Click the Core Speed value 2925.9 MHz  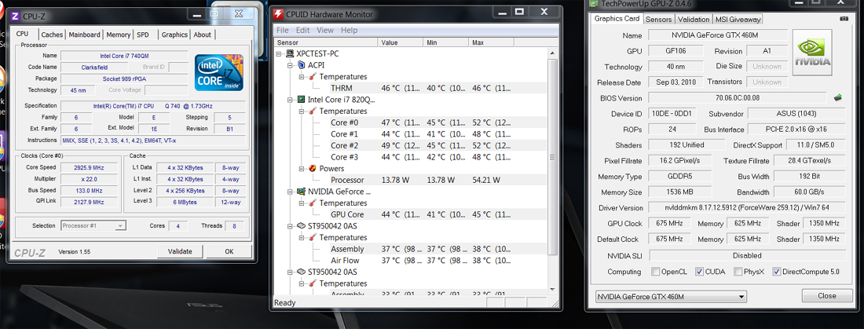(x=89, y=167)
